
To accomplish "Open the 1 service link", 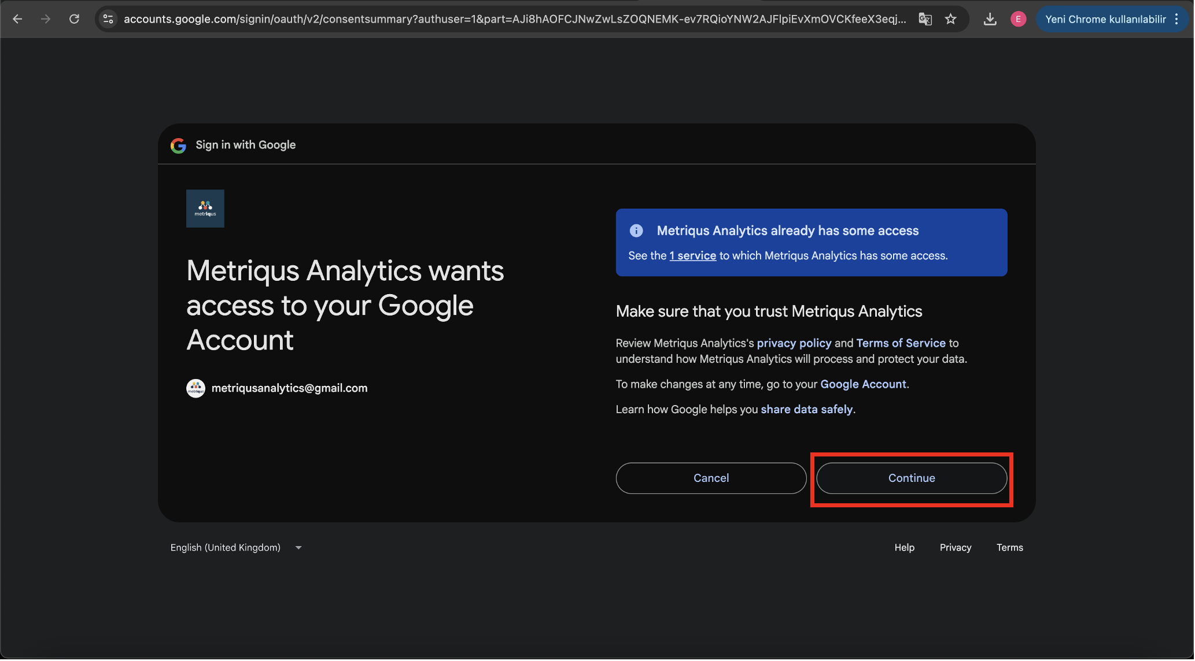I will (693, 256).
